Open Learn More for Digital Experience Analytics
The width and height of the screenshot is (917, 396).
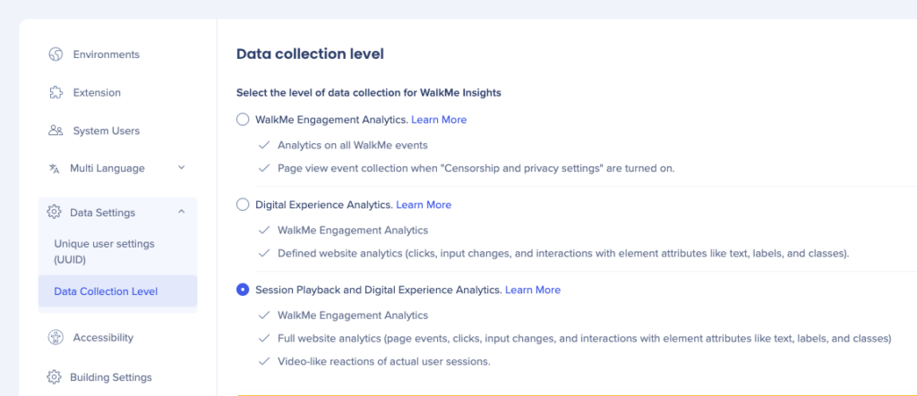[x=424, y=205]
